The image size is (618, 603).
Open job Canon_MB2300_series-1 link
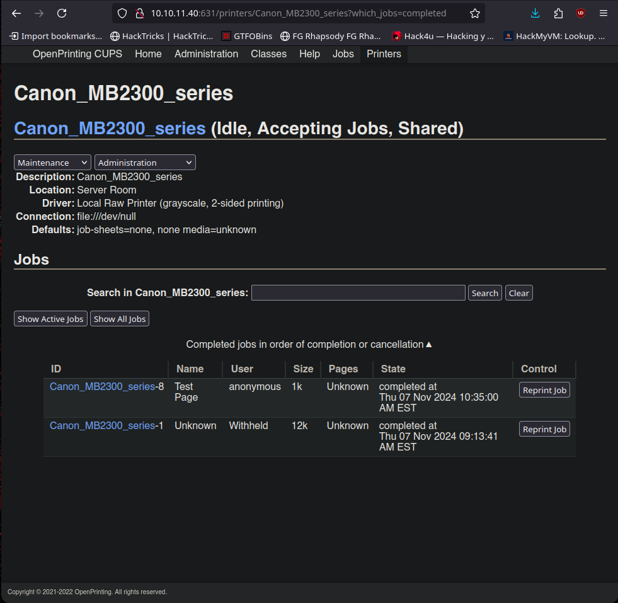tap(103, 426)
